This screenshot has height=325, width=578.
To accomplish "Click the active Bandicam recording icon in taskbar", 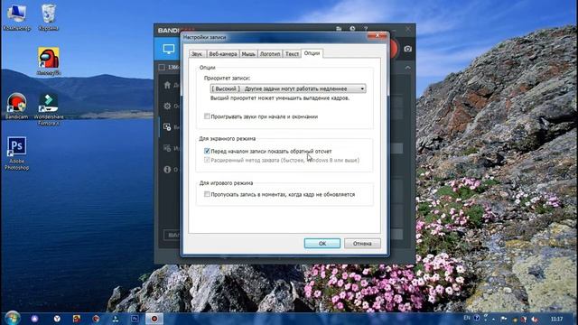I will click(x=154, y=319).
